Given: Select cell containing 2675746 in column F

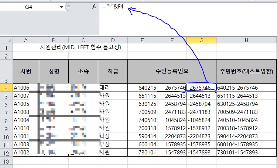Looking at the screenshot, I should (x=172, y=88).
